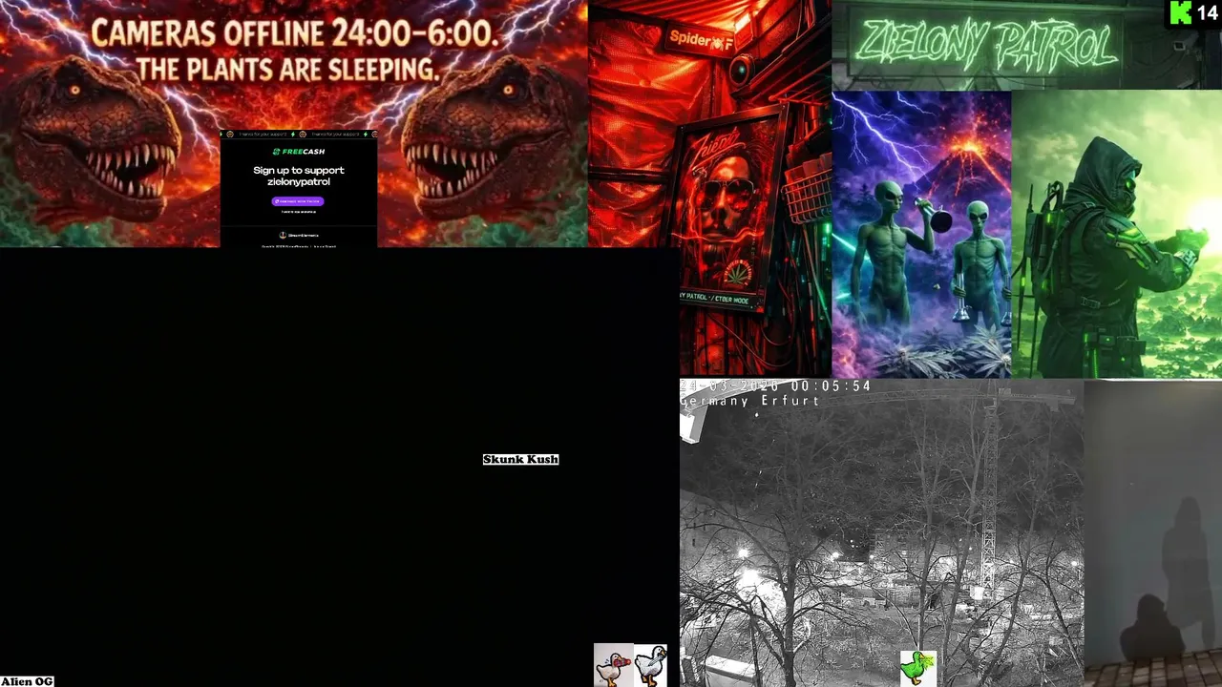The width and height of the screenshot is (1222, 687).
Task: Click the red sunglasses poster artwork
Action: [727, 210]
